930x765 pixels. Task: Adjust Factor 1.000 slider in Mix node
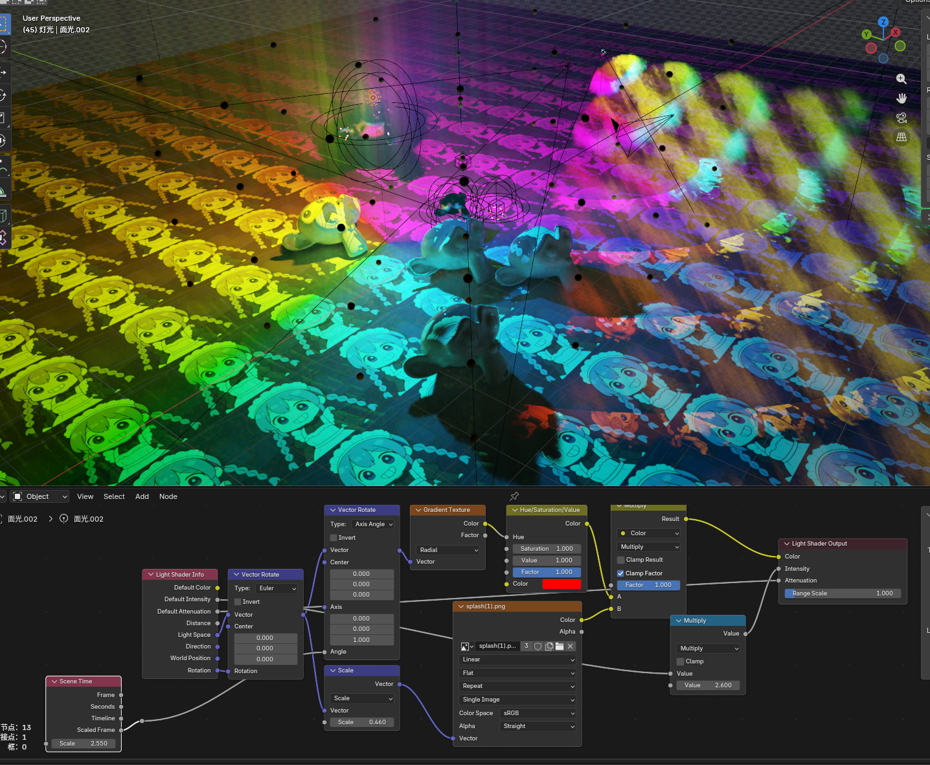(x=648, y=585)
